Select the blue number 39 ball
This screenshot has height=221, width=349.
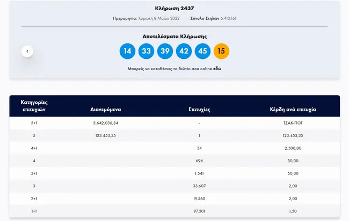(x=165, y=51)
